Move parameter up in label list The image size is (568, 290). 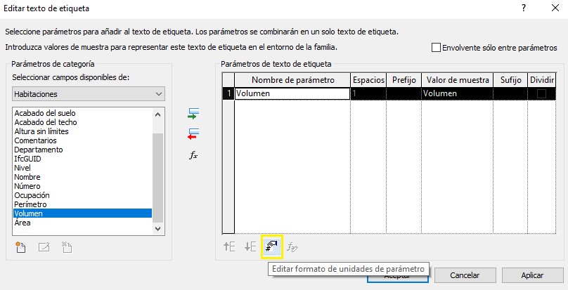tap(229, 246)
